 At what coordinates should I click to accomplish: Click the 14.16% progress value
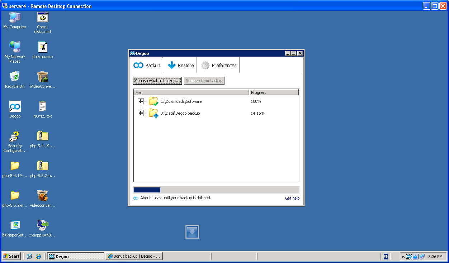point(258,113)
